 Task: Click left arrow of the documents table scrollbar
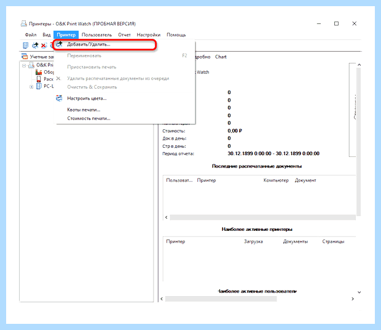tap(166, 217)
